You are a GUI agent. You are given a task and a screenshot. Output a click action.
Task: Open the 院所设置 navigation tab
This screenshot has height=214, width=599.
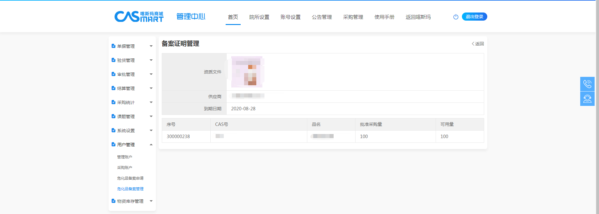259,17
